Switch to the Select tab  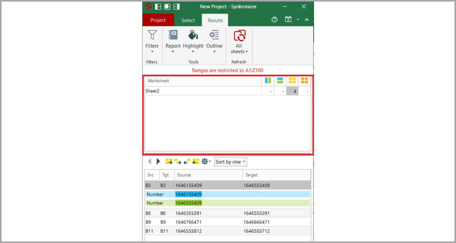(x=188, y=20)
